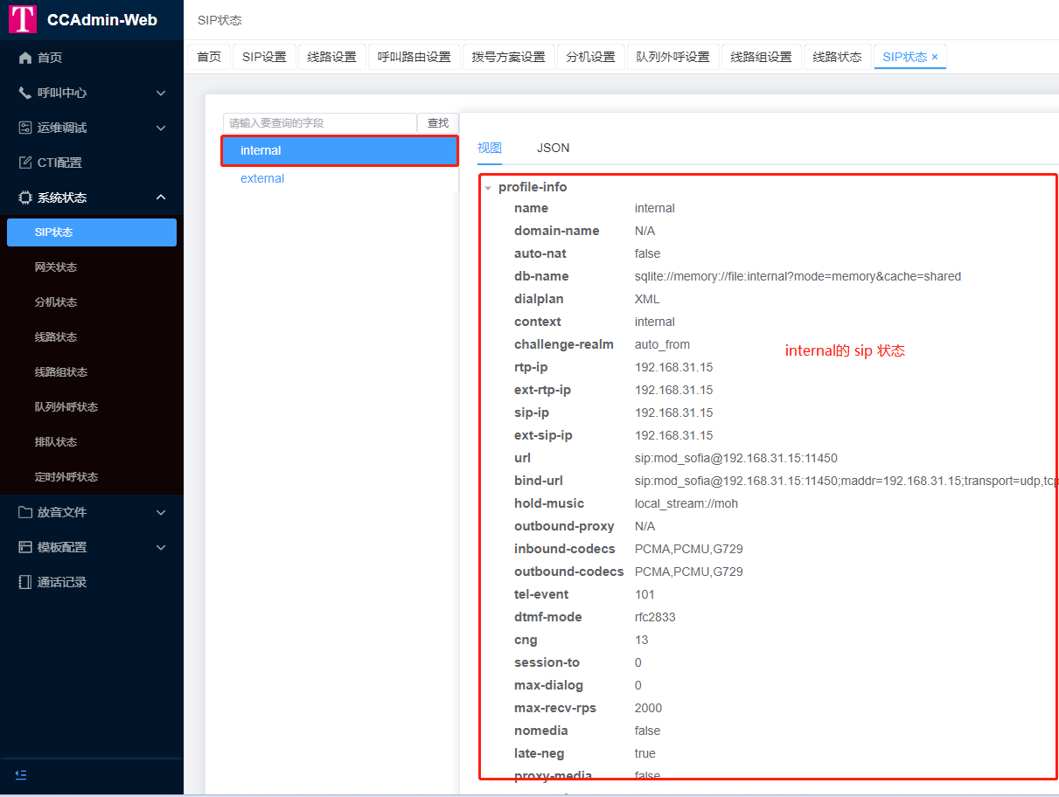Open the 线路设置 tab
The height and width of the screenshot is (797, 1059).
point(332,57)
